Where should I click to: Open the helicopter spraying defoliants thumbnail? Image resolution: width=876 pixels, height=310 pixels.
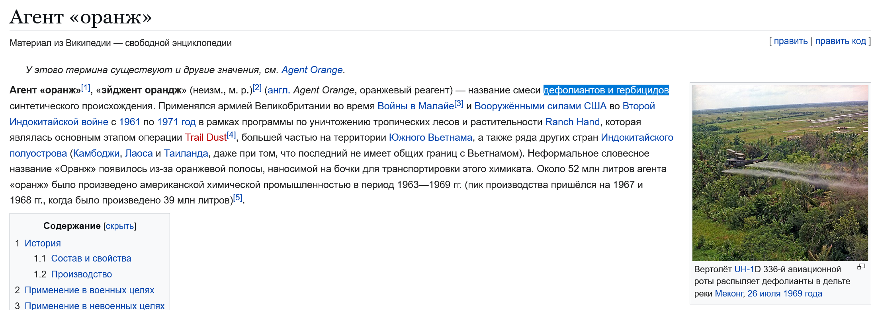click(x=780, y=173)
